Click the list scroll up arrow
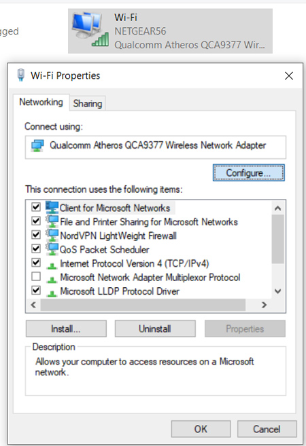306x446 pixels. (278, 208)
